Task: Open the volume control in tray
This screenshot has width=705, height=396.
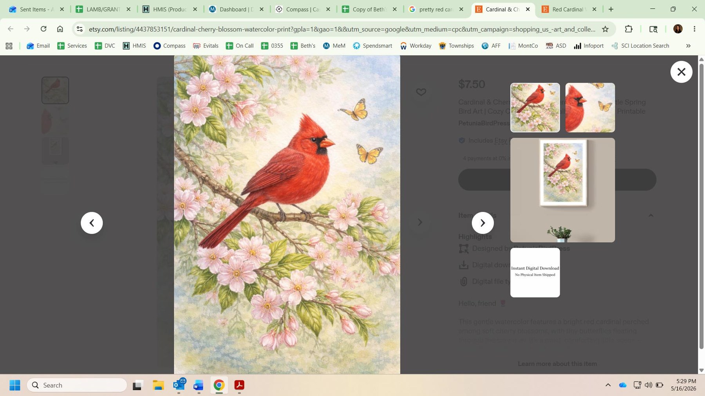Action: [648, 385]
